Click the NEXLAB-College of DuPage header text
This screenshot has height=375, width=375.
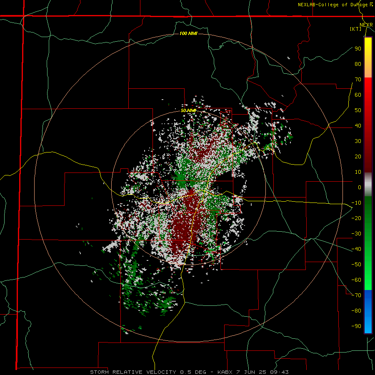(335, 5)
